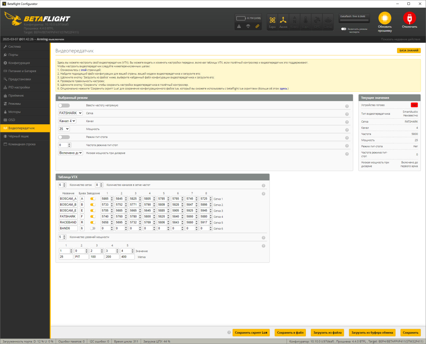Screen dimensions: 426x344
Task: Click the orange link status icon
Action: [257, 26]
